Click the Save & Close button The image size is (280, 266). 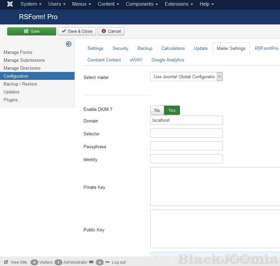click(77, 31)
